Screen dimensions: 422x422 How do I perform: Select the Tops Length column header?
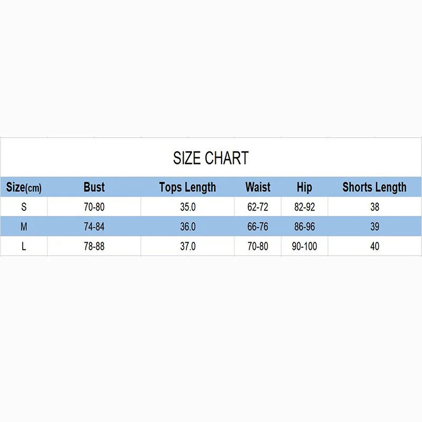coord(187,187)
